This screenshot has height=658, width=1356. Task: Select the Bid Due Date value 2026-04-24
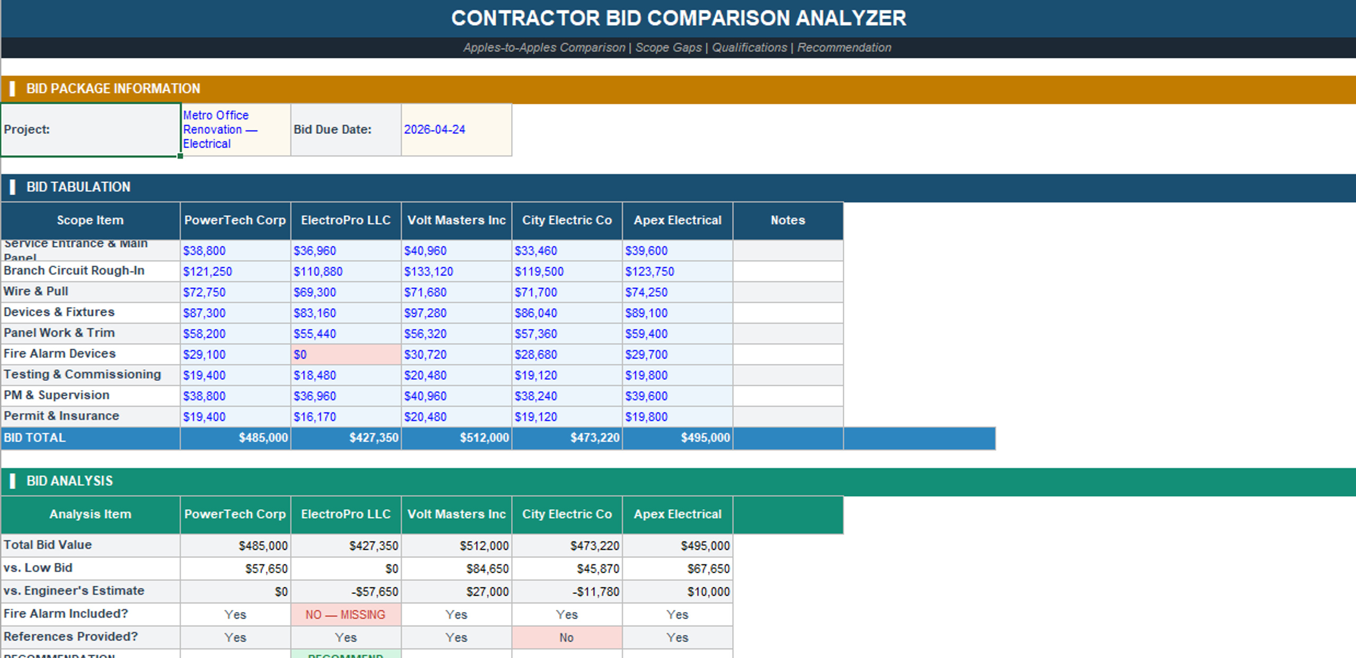point(457,130)
